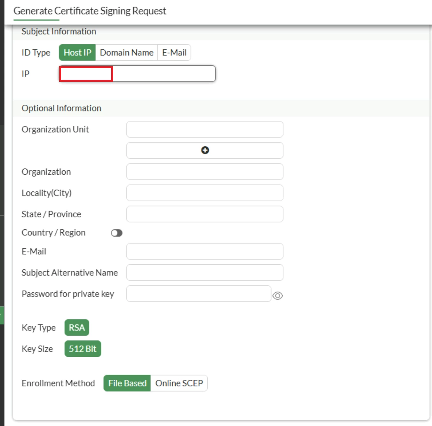Screen dimensions: 432x426
Task: Add another Organization Unit with plus icon
Action: point(205,151)
